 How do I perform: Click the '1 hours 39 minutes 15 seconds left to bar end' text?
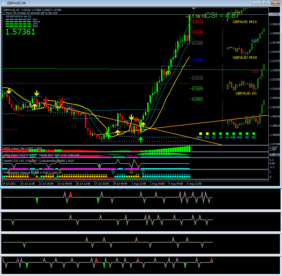tap(30, 13)
